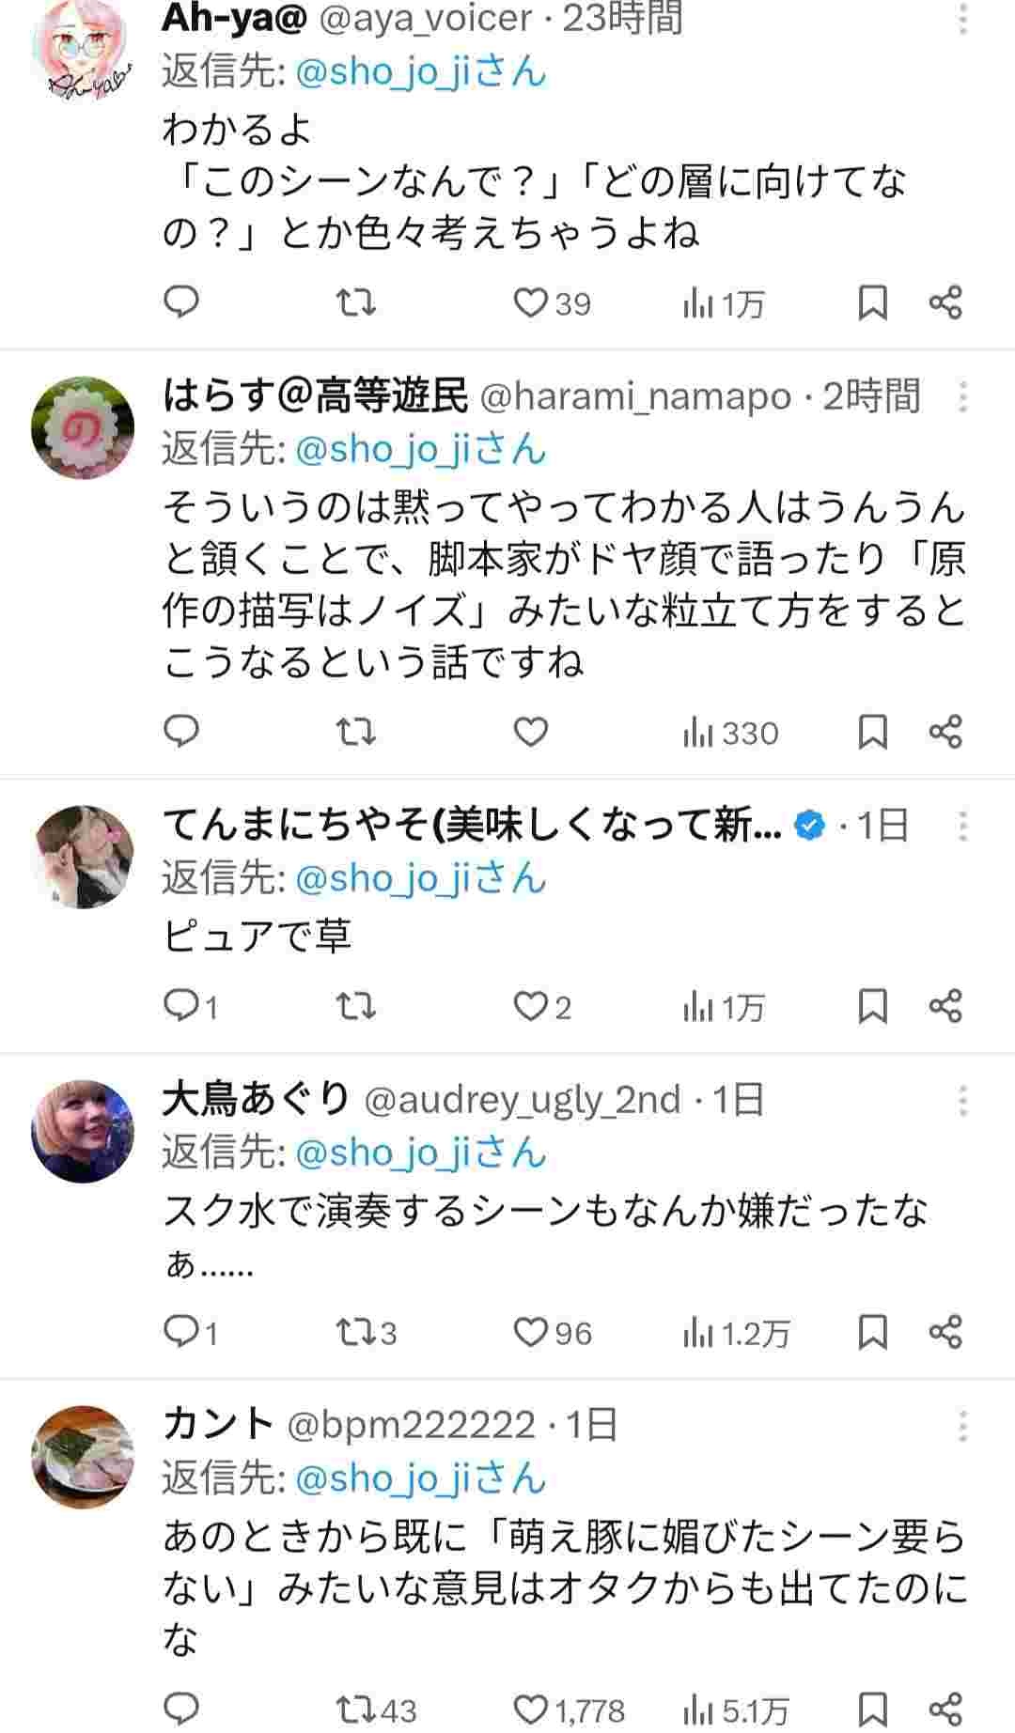Like カント's tweet with 1,778 likes
1015x1733 pixels.
[x=531, y=1708]
